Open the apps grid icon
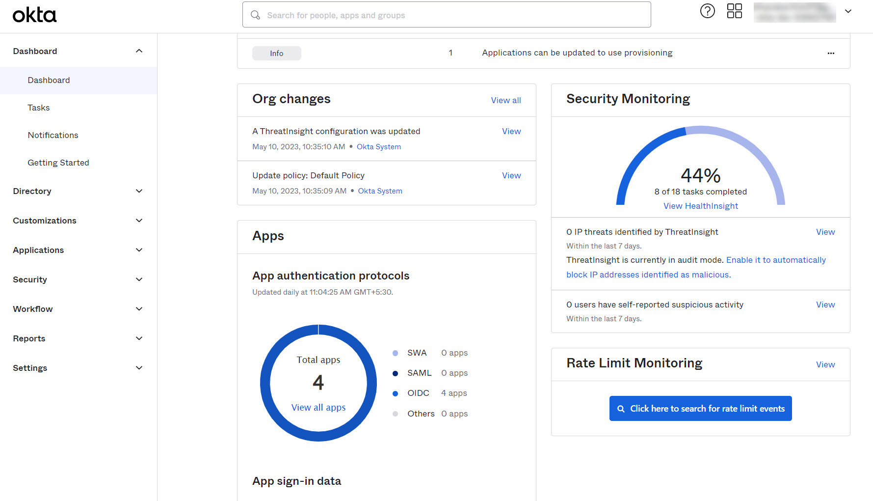 point(734,11)
